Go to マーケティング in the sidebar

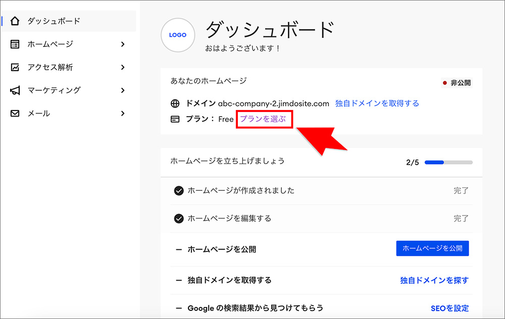69,90
